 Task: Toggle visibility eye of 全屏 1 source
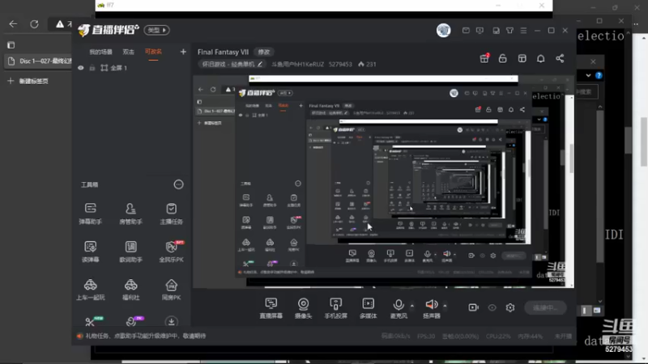pos(80,68)
